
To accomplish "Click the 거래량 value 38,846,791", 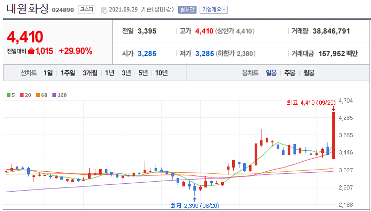I will 331,31.
